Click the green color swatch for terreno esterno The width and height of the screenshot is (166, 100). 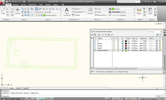pyautogui.click(x=126, y=51)
